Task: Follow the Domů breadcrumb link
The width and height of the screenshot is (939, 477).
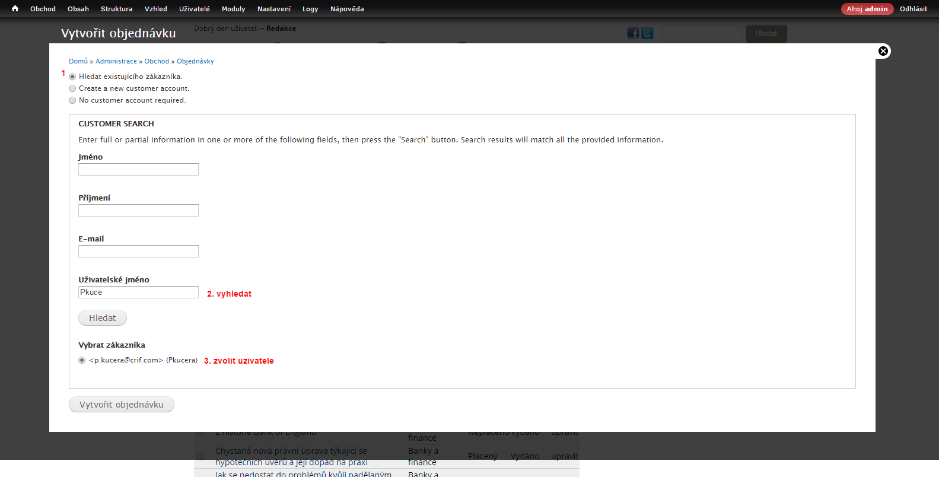Action: click(x=78, y=61)
